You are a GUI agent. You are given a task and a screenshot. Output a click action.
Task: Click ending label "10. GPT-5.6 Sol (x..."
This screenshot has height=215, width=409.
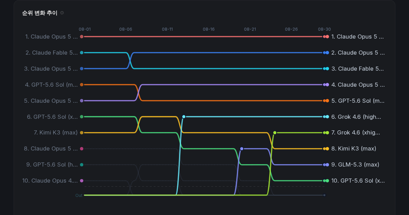coord(358,181)
